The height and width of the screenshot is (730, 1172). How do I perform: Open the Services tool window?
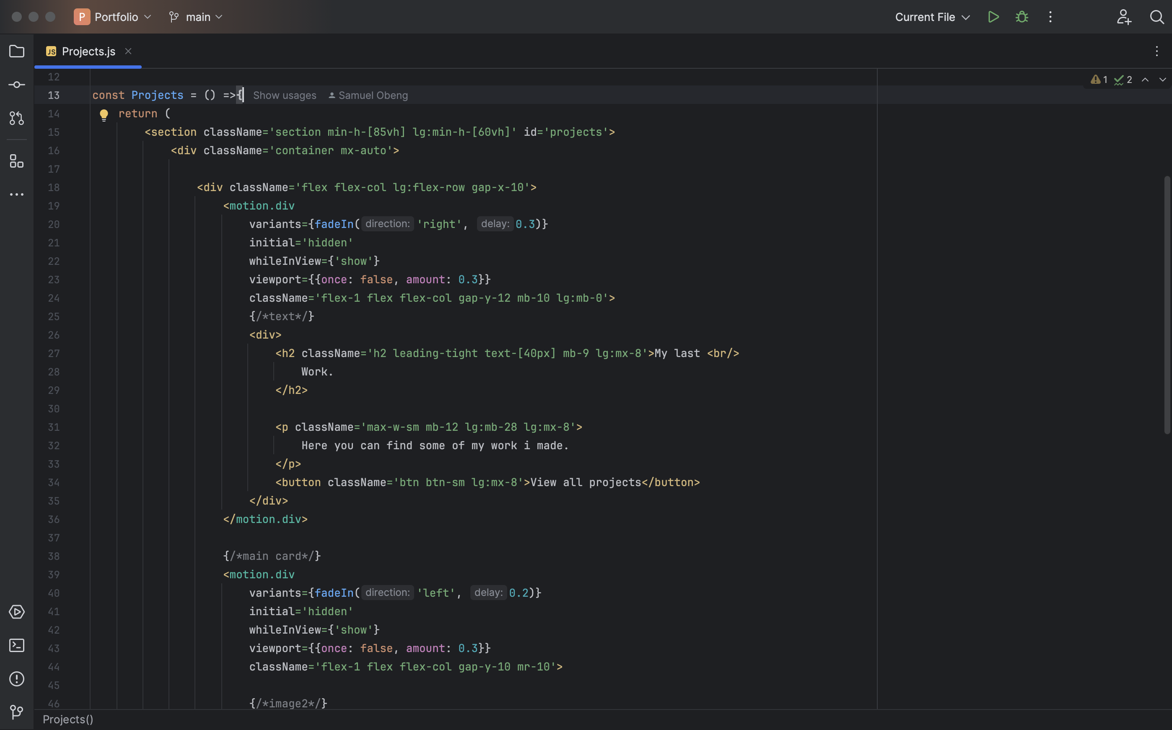pos(16,612)
